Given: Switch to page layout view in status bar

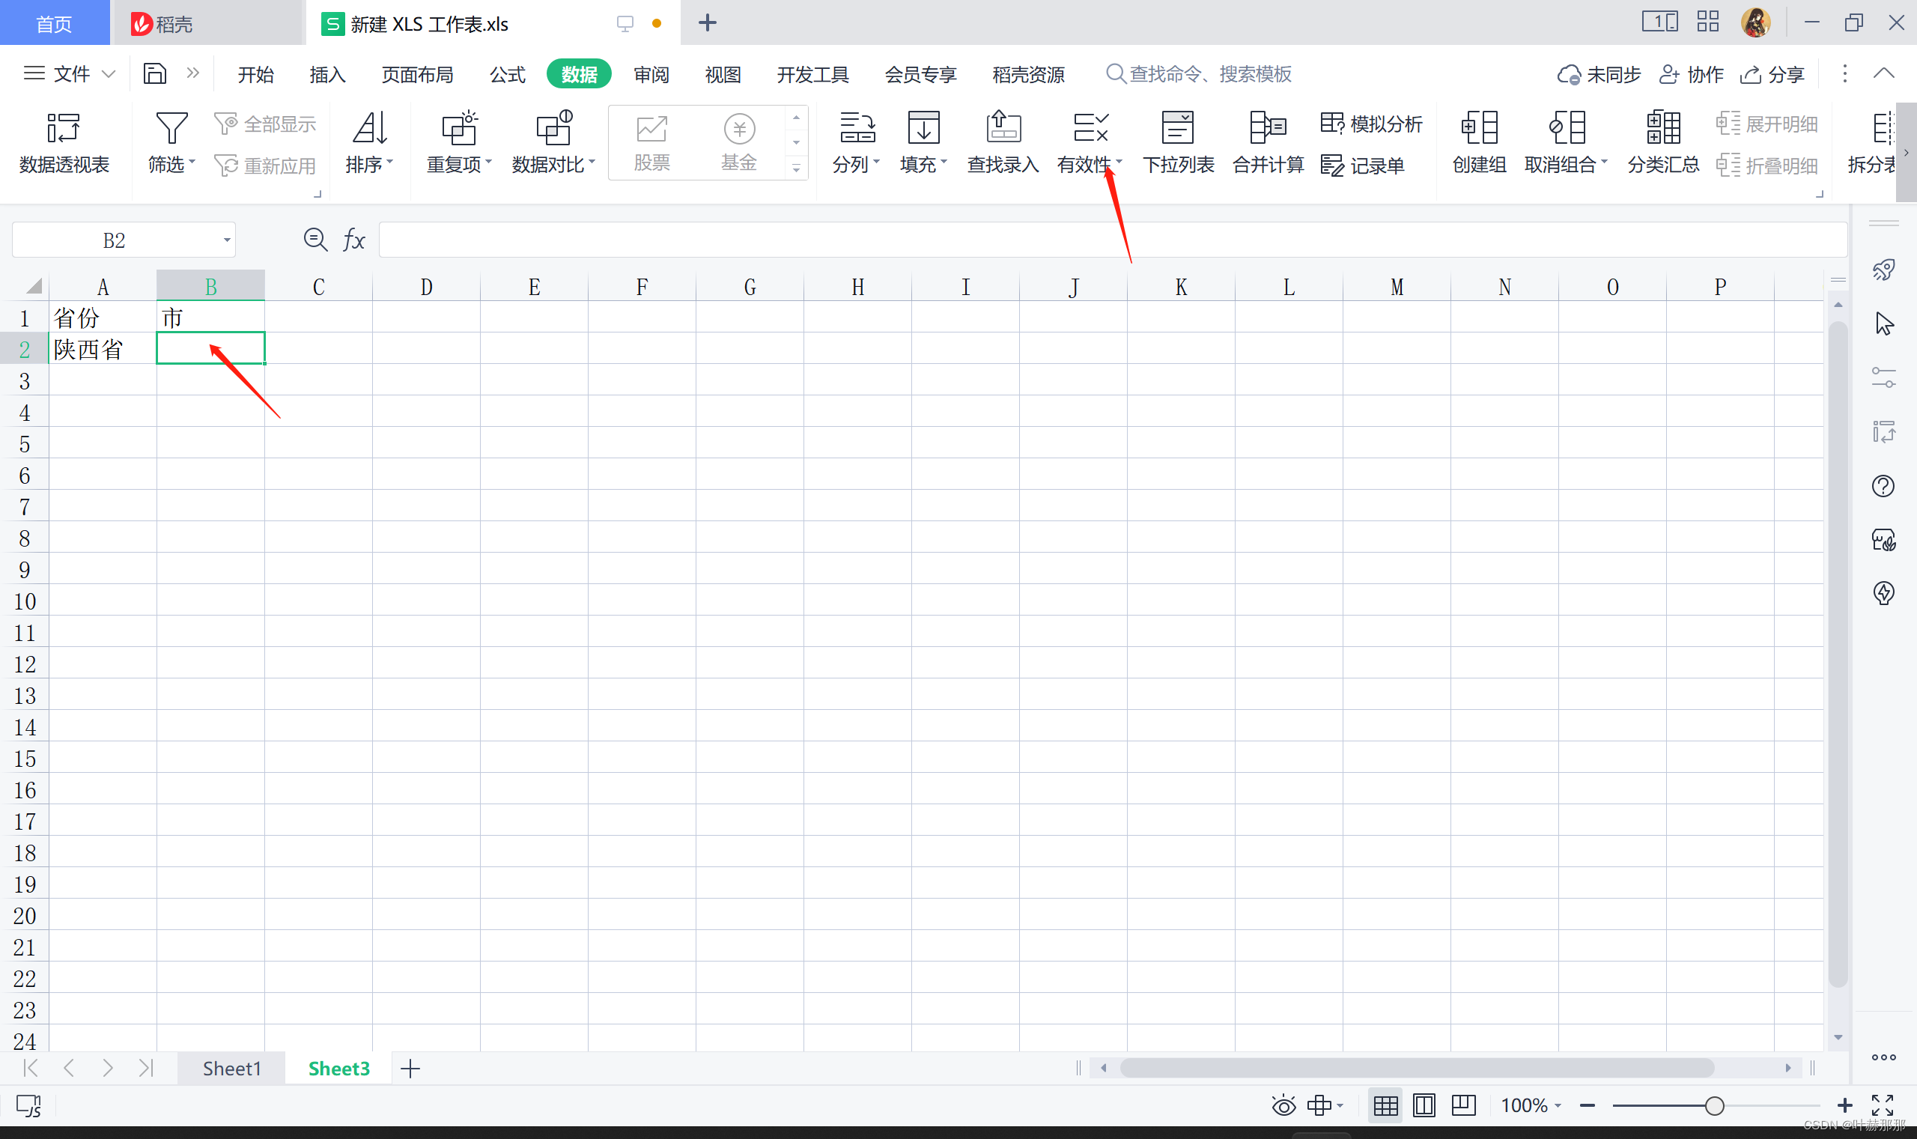Looking at the screenshot, I should click(x=1424, y=1106).
